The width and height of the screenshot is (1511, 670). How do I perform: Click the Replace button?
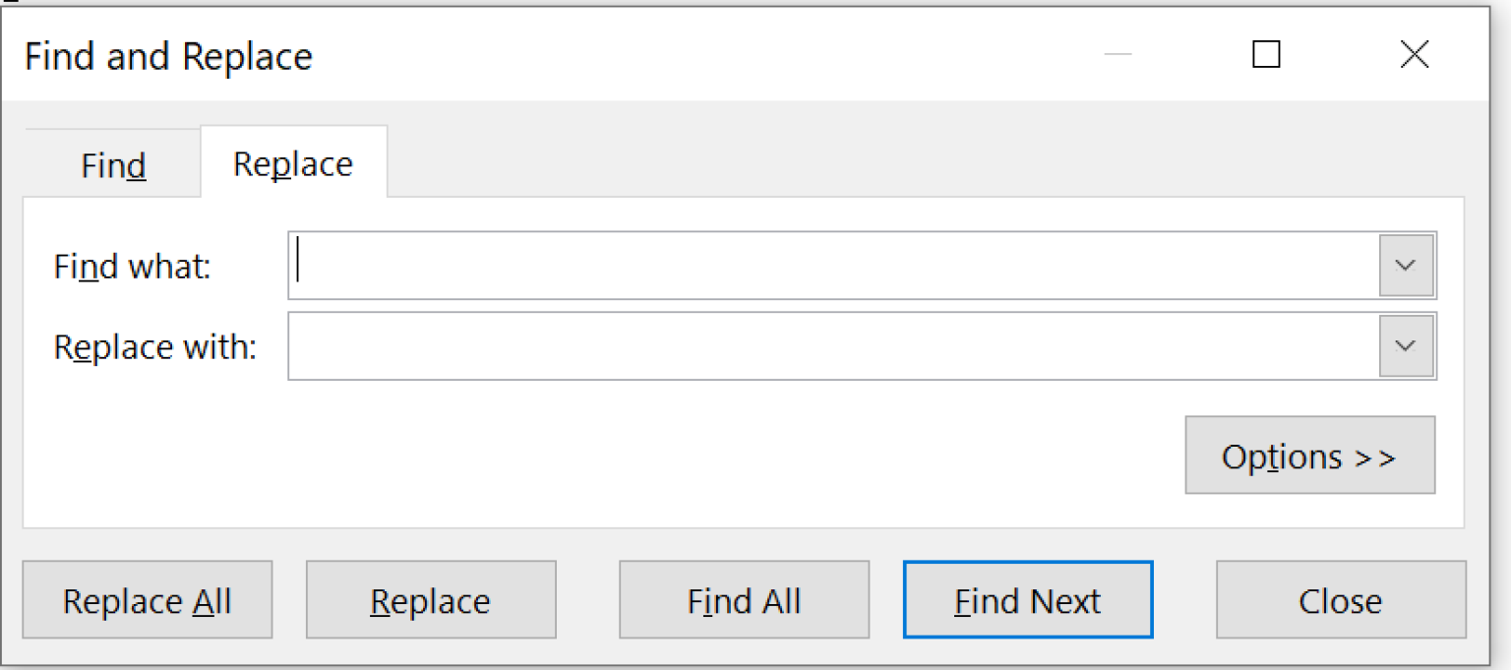pyautogui.click(x=430, y=599)
